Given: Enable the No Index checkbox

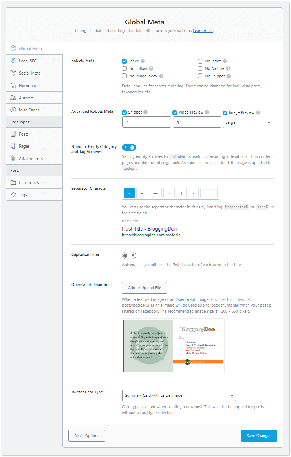Looking at the screenshot, I should click(200, 61).
